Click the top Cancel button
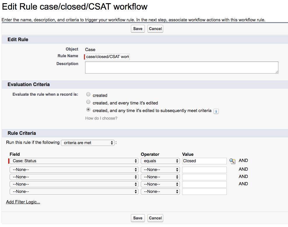Viewport: 288px width, 227px height. pyautogui.click(x=155, y=29)
